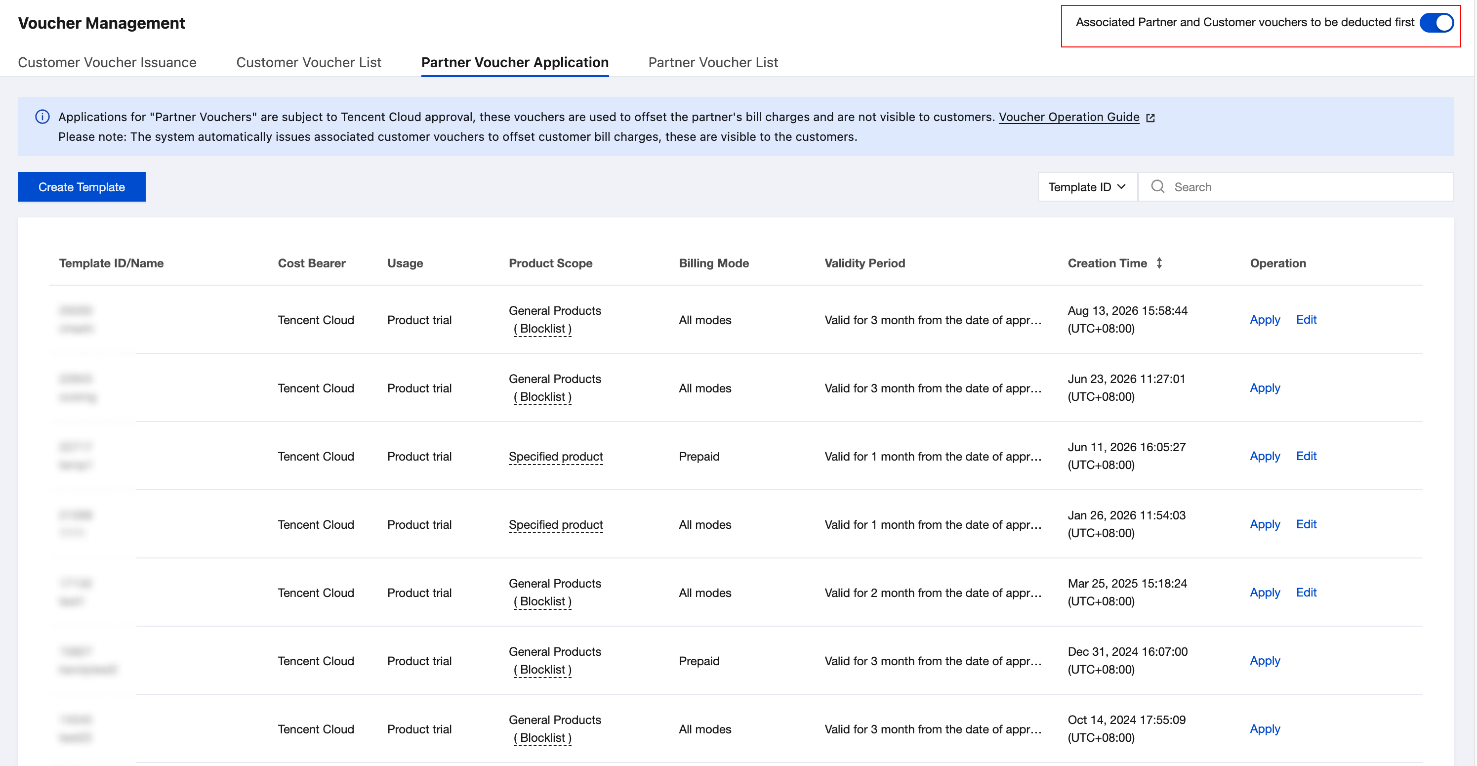Open Blocklist in the Aug 13, 2026 row
1477x766 pixels.
(542, 329)
